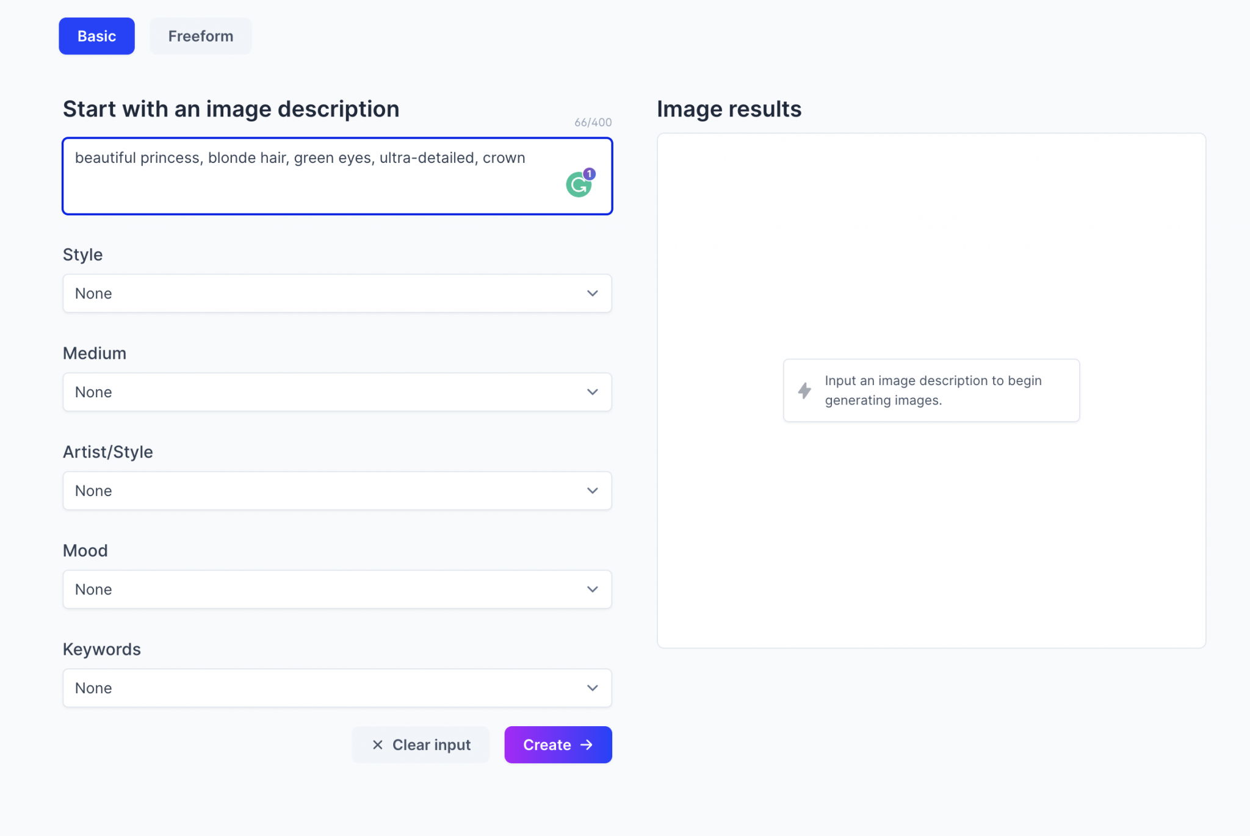Open the Mood dropdown menu

337,589
